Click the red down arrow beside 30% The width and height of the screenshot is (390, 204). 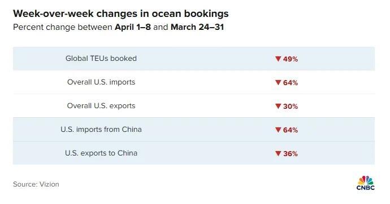278,107
